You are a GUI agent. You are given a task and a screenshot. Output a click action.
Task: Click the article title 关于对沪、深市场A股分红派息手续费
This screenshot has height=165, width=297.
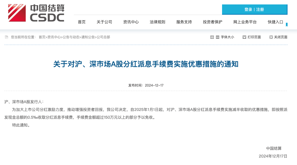tap(146, 64)
